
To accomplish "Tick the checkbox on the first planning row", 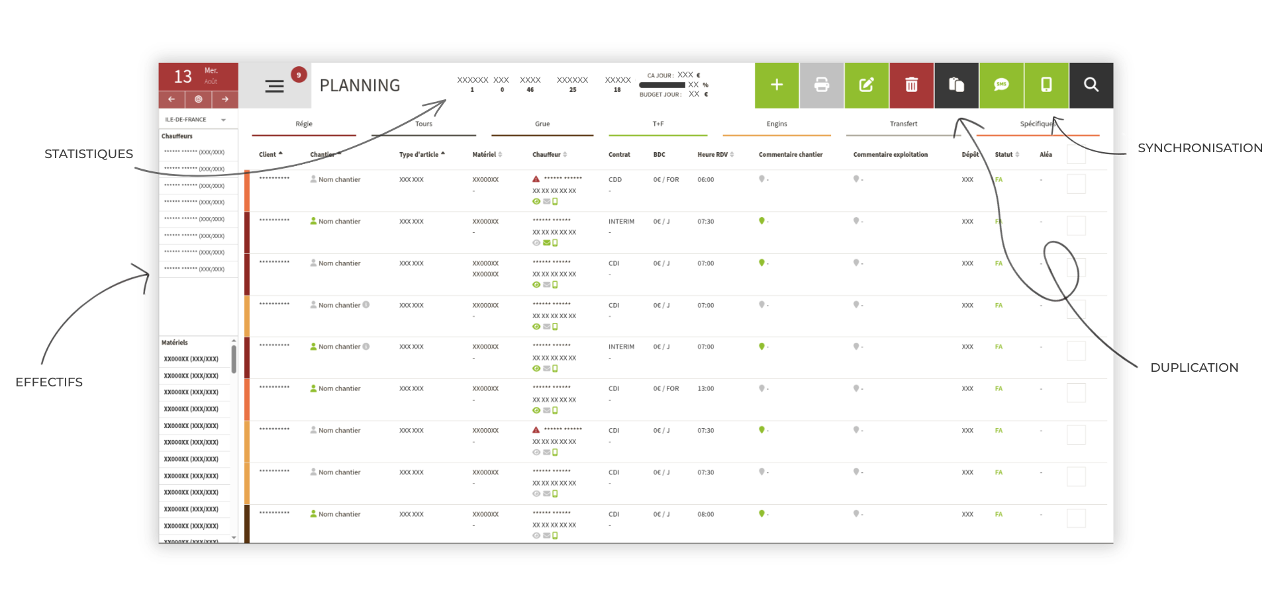I will click(1076, 184).
